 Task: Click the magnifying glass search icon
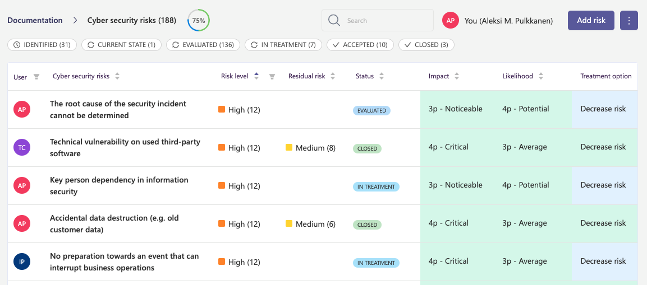[334, 20]
